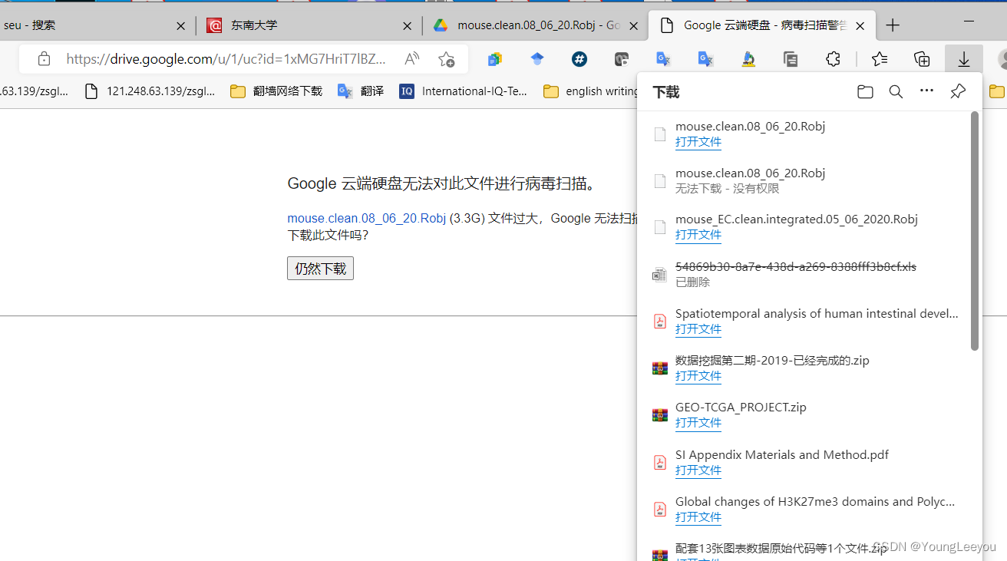Close the seu - 搜索 tab
The image size is (1007, 561).
181,25
